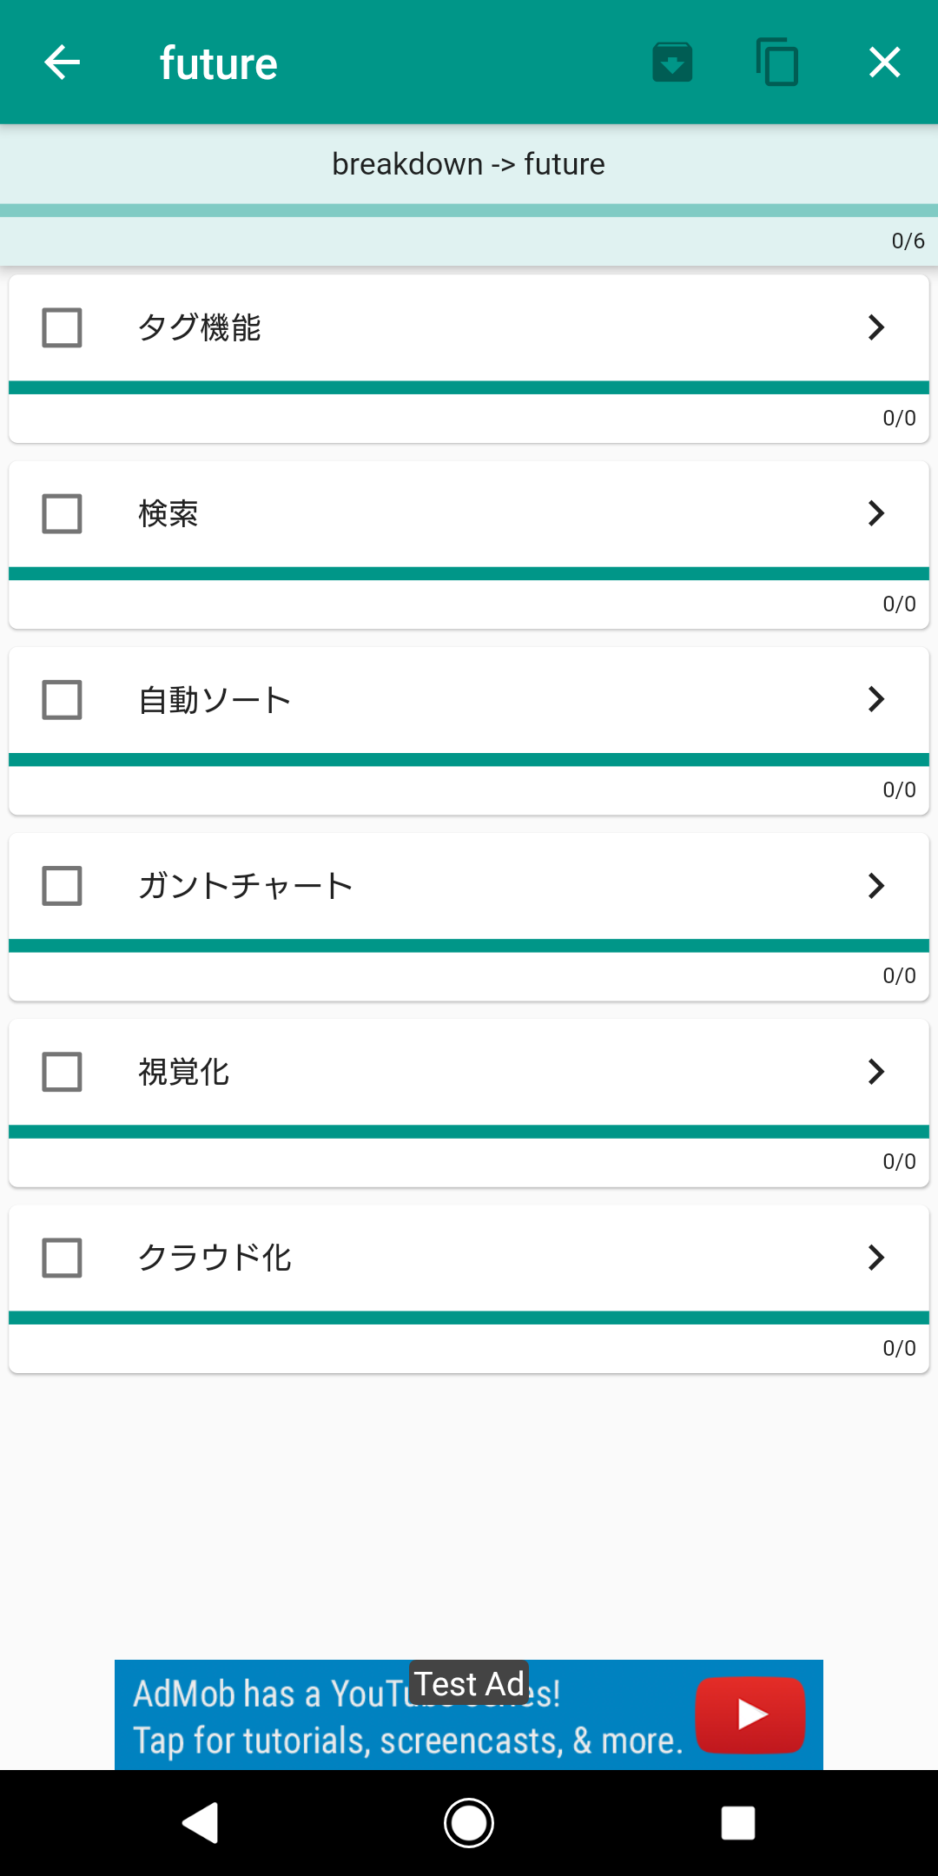Tap the archive icon in the toolbar
Viewport: 938px width, 1876px height.
pos(672,63)
